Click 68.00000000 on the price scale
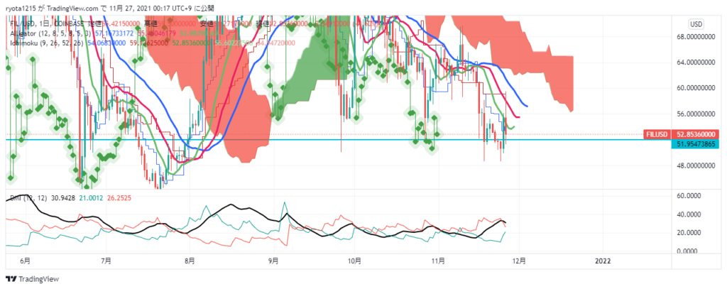The height and width of the screenshot is (289, 727). click(x=696, y=36)
